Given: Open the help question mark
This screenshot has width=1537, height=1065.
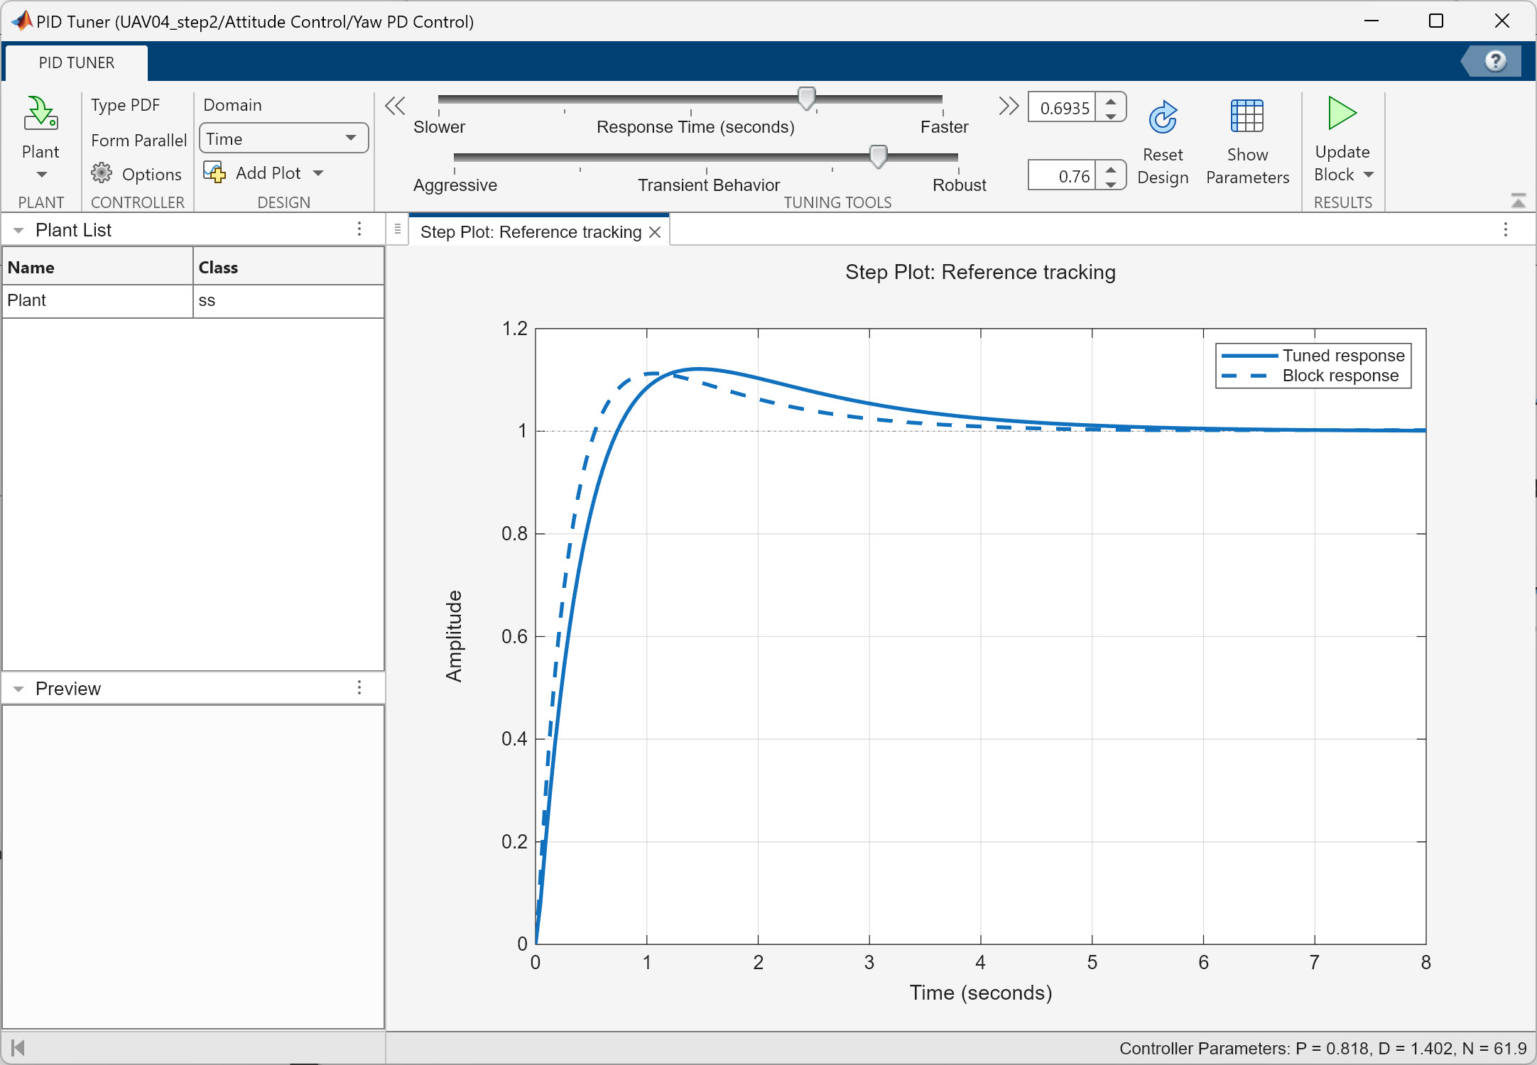Looking at the screenshot, I should [x=1495, y=62].
